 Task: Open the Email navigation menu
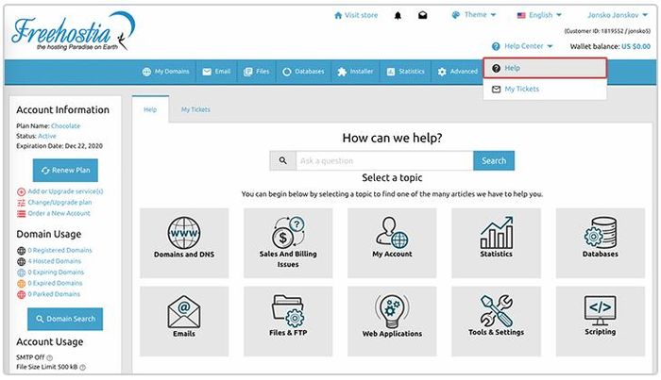216,72
